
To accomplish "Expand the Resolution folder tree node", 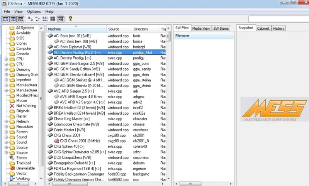I will (x=5, y=127).
